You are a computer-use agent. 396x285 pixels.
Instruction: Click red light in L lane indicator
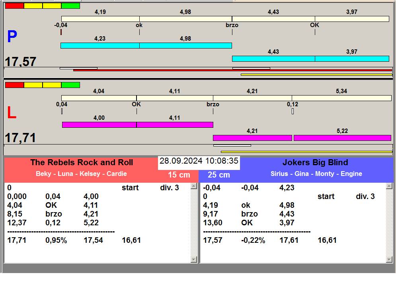[x=14, y=85]
